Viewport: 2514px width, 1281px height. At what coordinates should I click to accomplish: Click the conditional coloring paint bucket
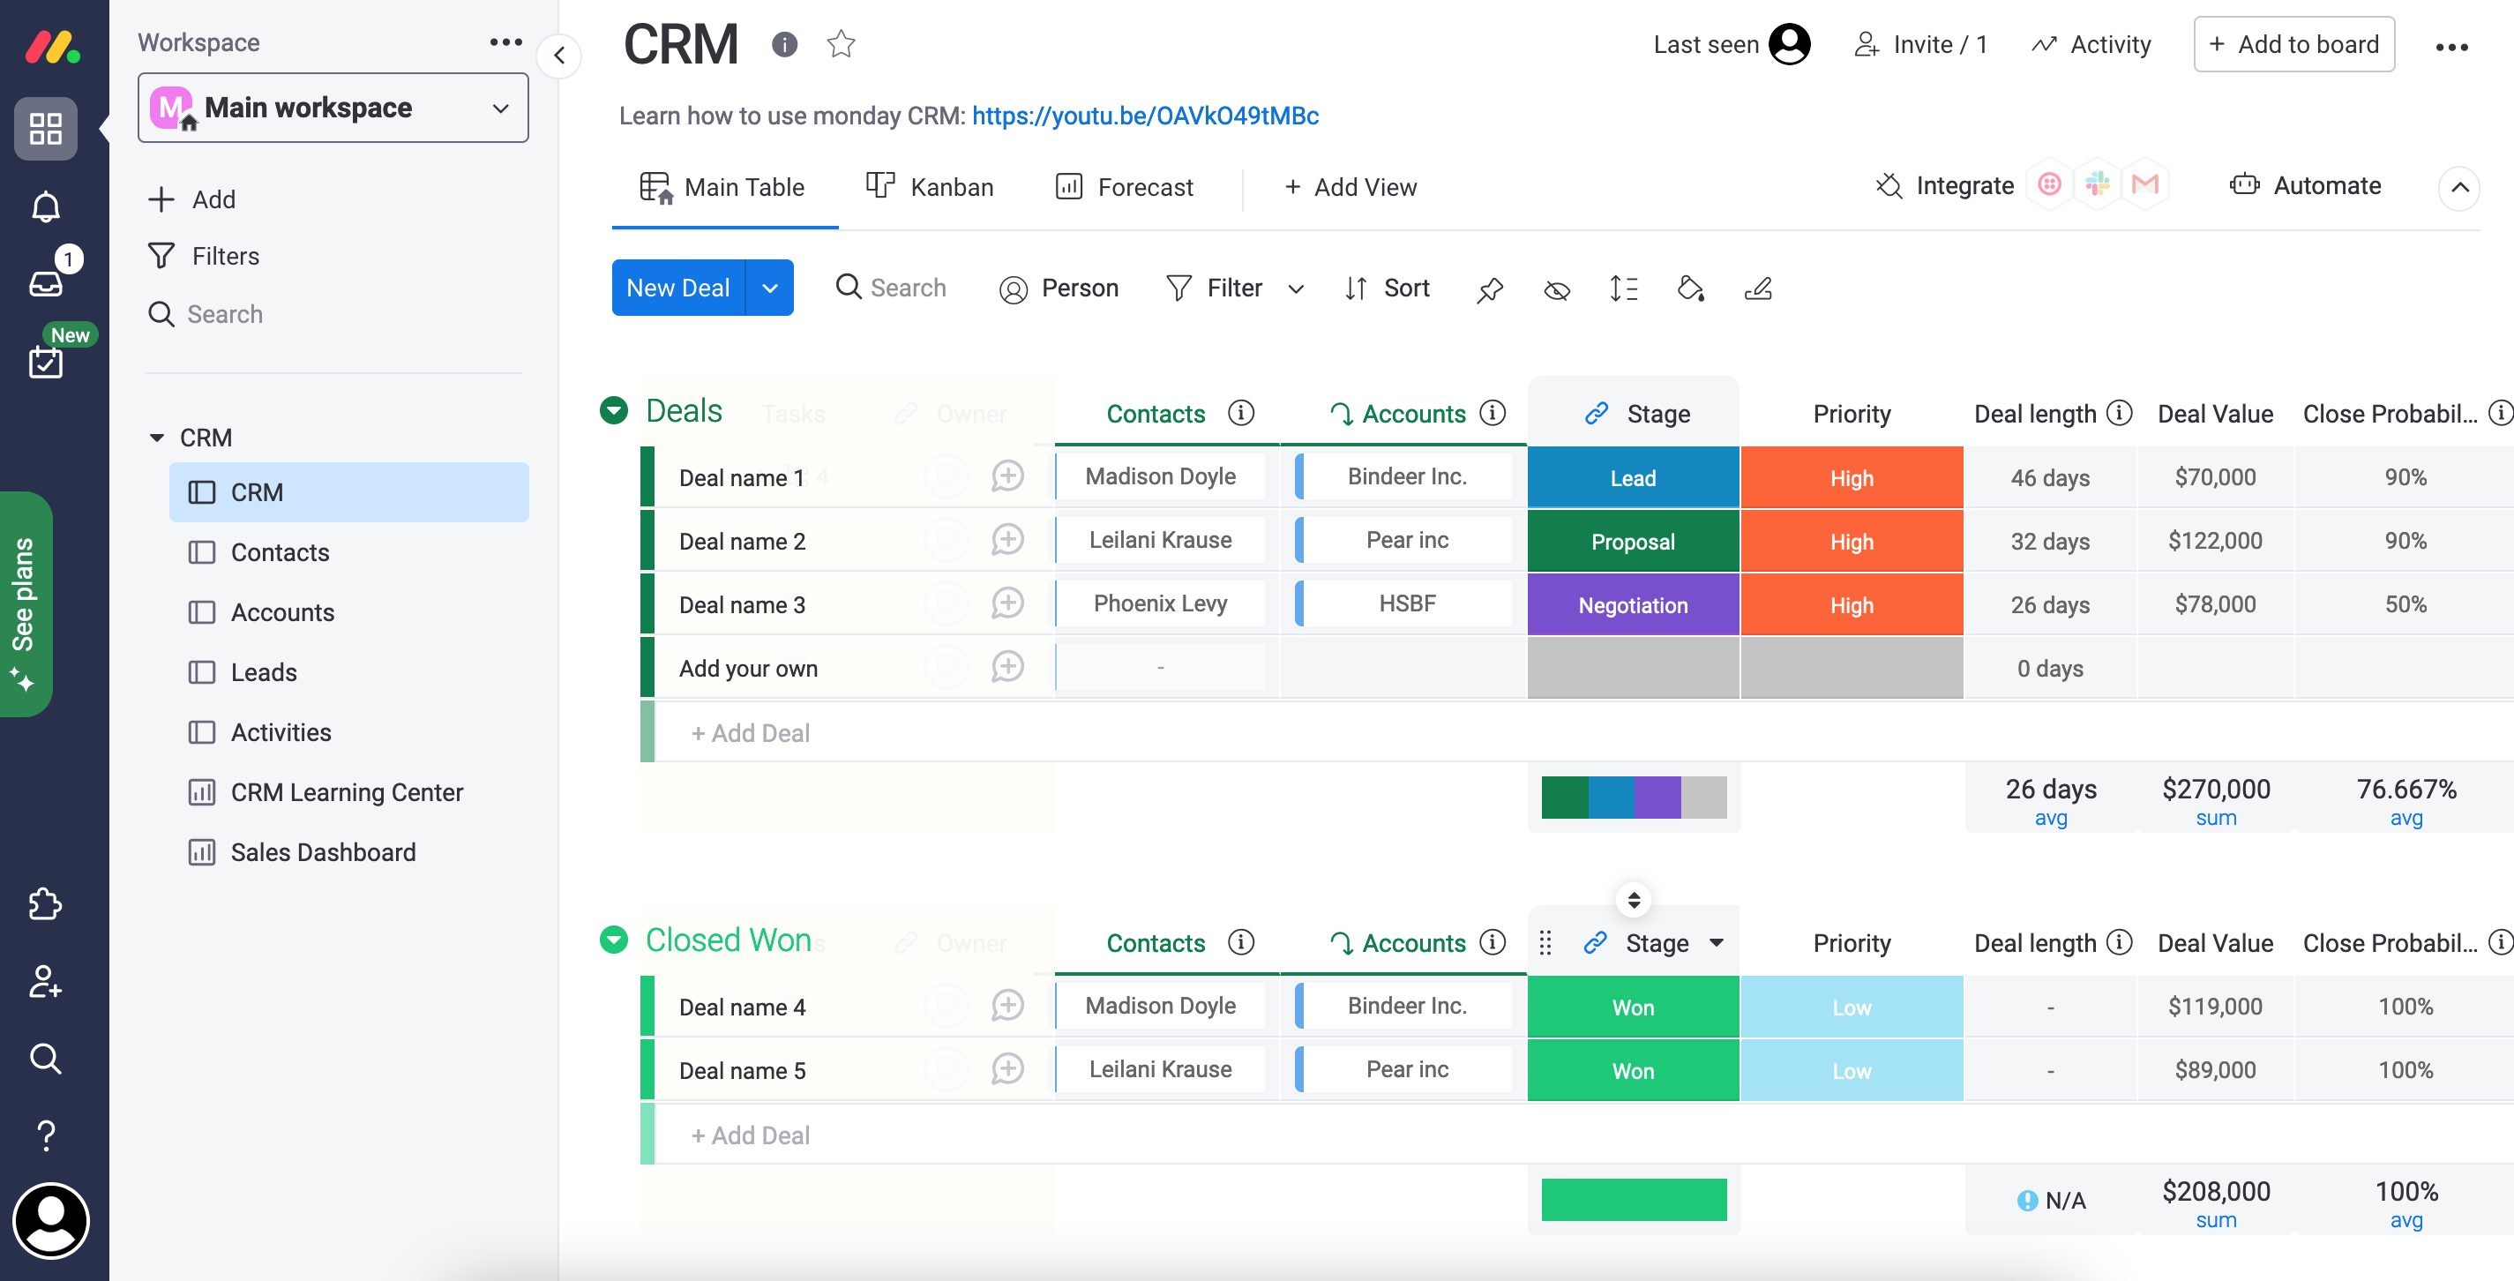[1690, 289]
